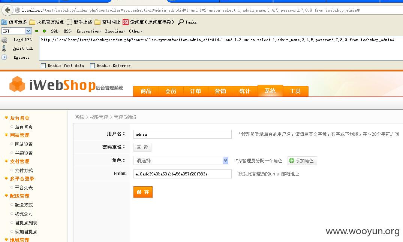This screenshot has width=403, height=242.
Task: Click 添加角色 button with plus icon
Action: [302, 161]
